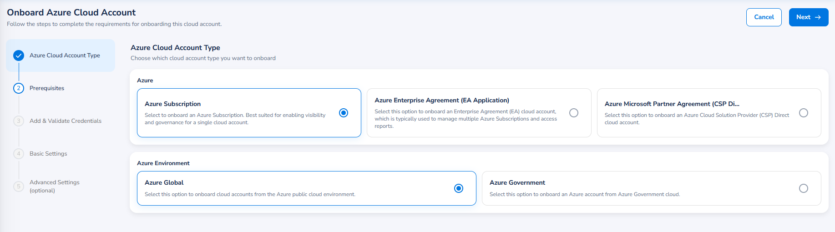
Task: Open the Azure Cloud Account Type step
Action: click(61, 55)
